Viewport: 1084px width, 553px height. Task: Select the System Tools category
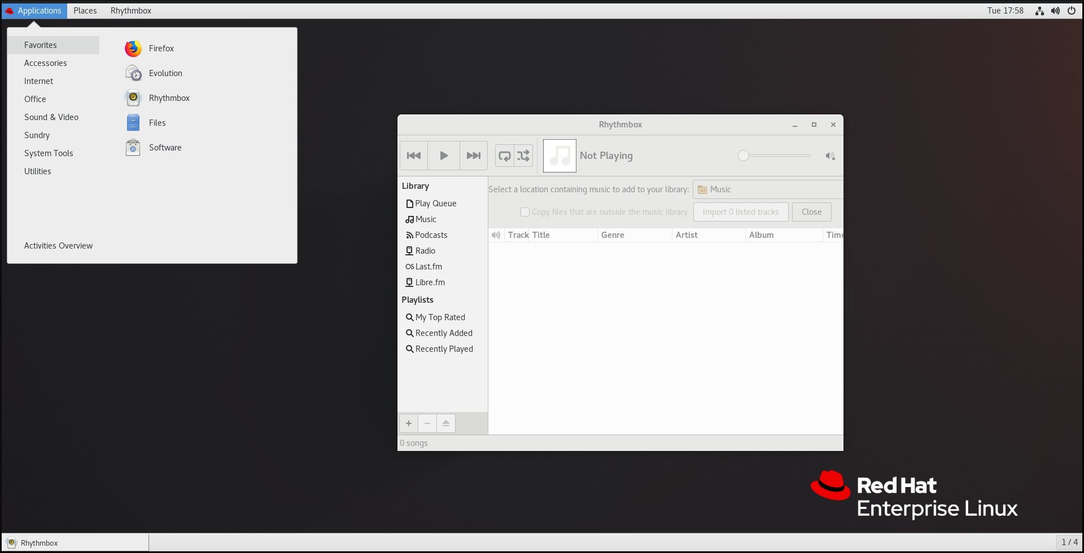point(54,153)
